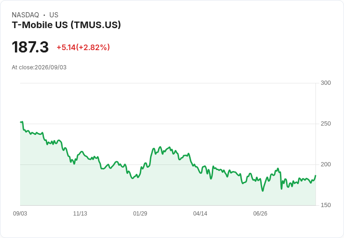
Task: Click the 200 horizontal gridline
Action: pos(168,164)
